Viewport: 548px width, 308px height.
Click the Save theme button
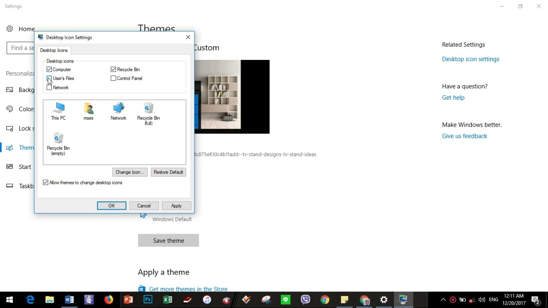(168, 240)
